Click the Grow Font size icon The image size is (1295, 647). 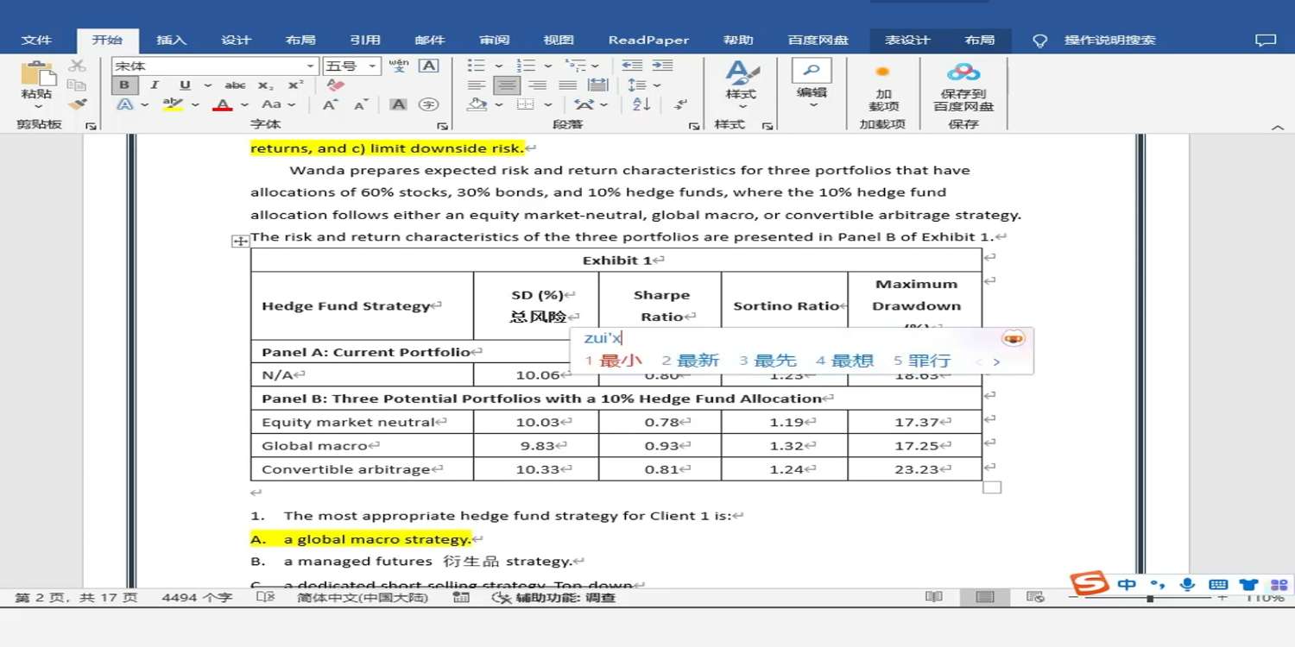click(330, 104)
